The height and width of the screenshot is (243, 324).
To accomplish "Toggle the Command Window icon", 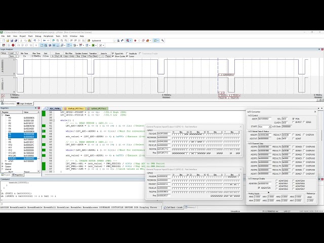I will pos(42,45).
